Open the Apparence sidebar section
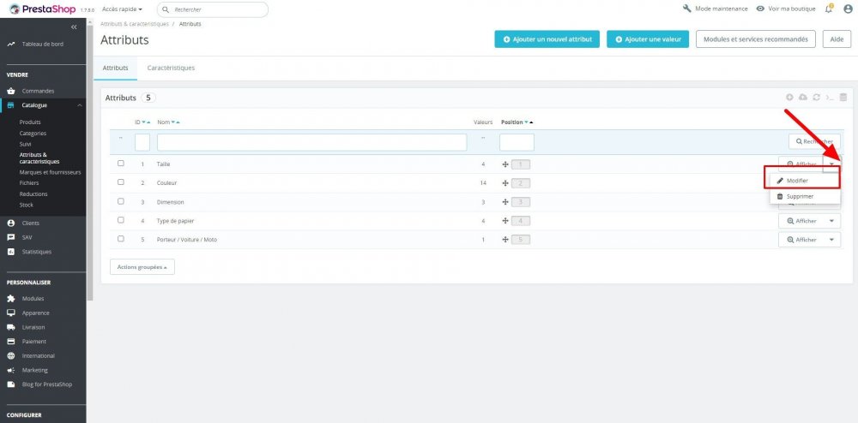 click(35, 313)
